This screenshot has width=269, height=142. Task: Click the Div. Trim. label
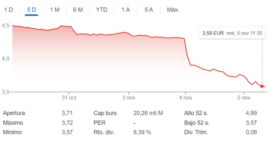tap(196, 132)
